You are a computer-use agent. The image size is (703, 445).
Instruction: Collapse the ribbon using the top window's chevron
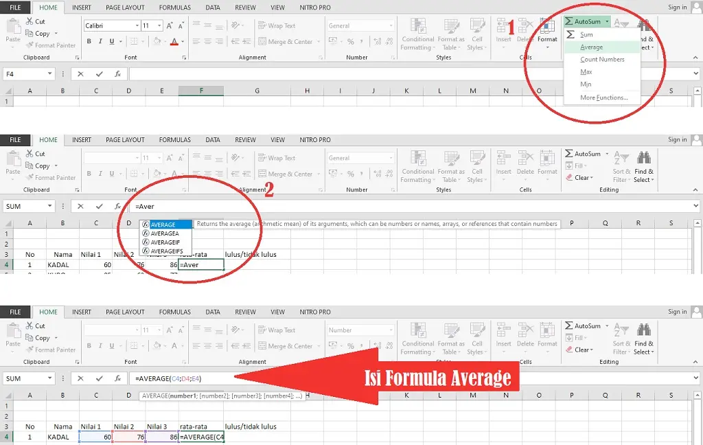pos(695,58)
